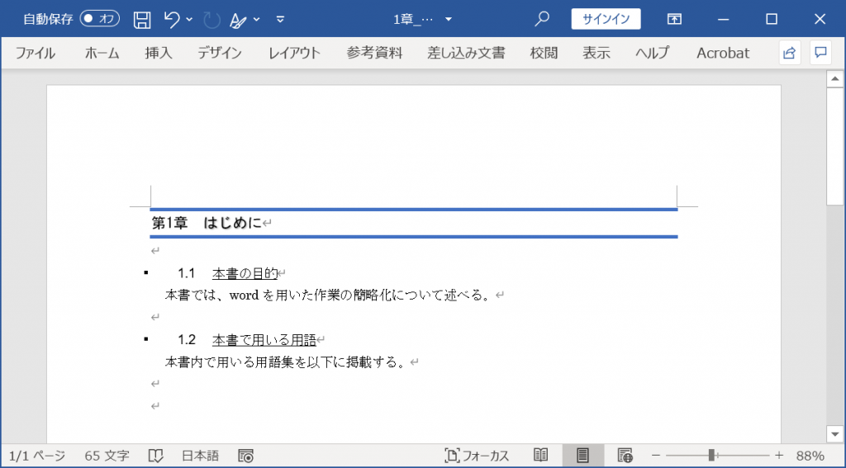This screenshot has width=846, height=468.
Task: Click the pen drawing icon in toolbar
Action: point(238,20)
